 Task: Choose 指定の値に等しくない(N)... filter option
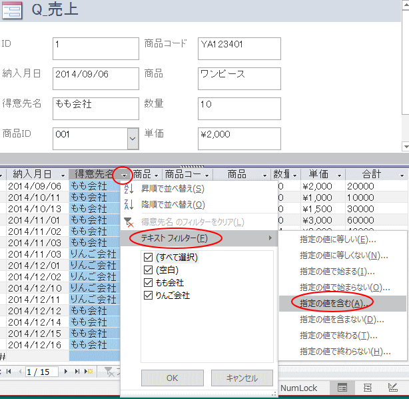click(343, 256)
